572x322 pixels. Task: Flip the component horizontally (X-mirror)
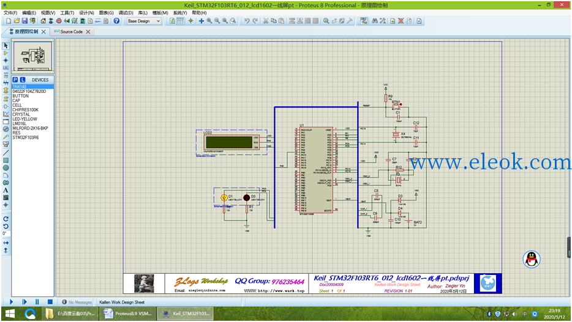click(6, 243)
